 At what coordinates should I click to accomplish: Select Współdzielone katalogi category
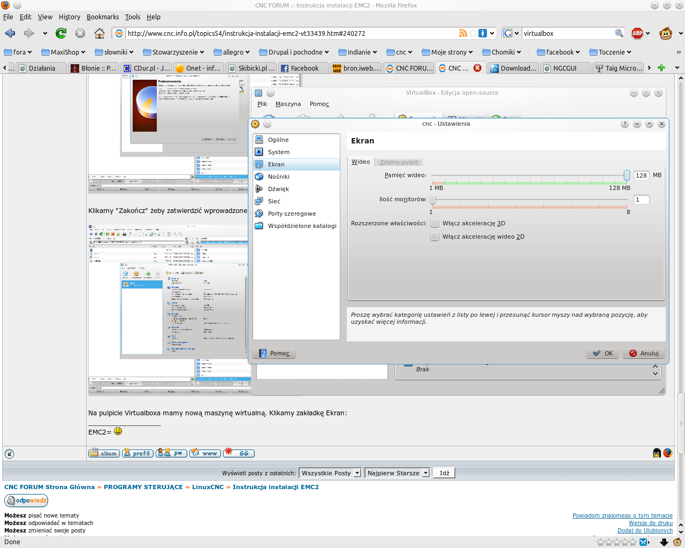[296, 226]
